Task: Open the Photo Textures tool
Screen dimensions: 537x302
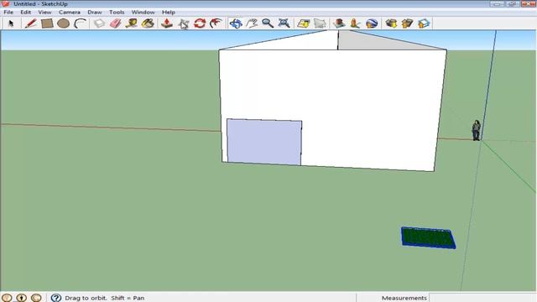Action: [x=355, y=23]
